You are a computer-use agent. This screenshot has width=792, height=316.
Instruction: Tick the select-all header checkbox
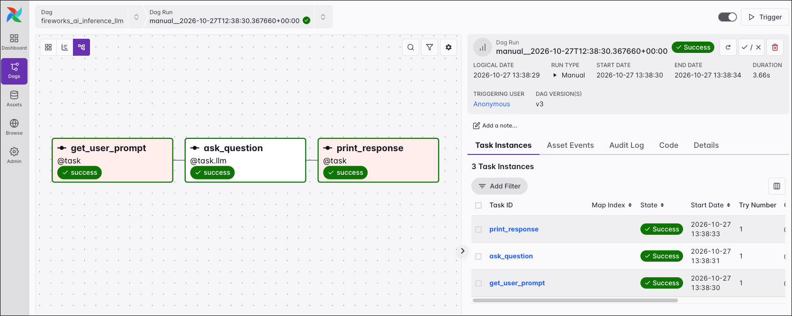478,205
